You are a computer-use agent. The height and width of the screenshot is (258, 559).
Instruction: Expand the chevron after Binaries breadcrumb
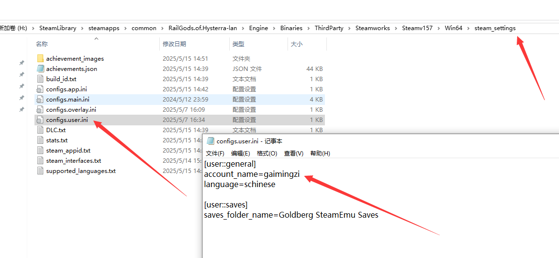pos(309,28)
